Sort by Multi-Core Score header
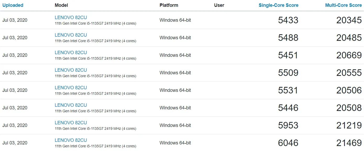 click(343, 5)
